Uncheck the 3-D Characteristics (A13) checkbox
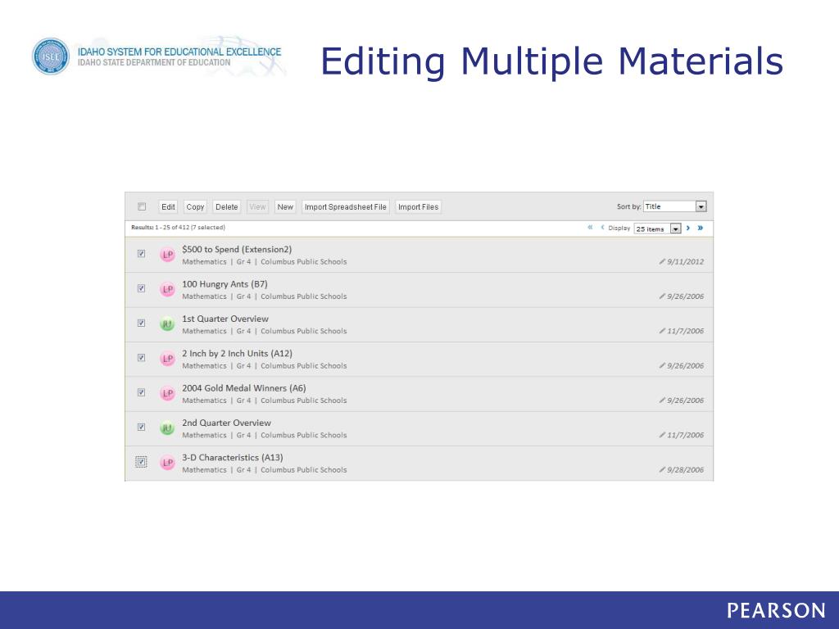The height and width of the screenshot is (629, 839). [141, 462]
